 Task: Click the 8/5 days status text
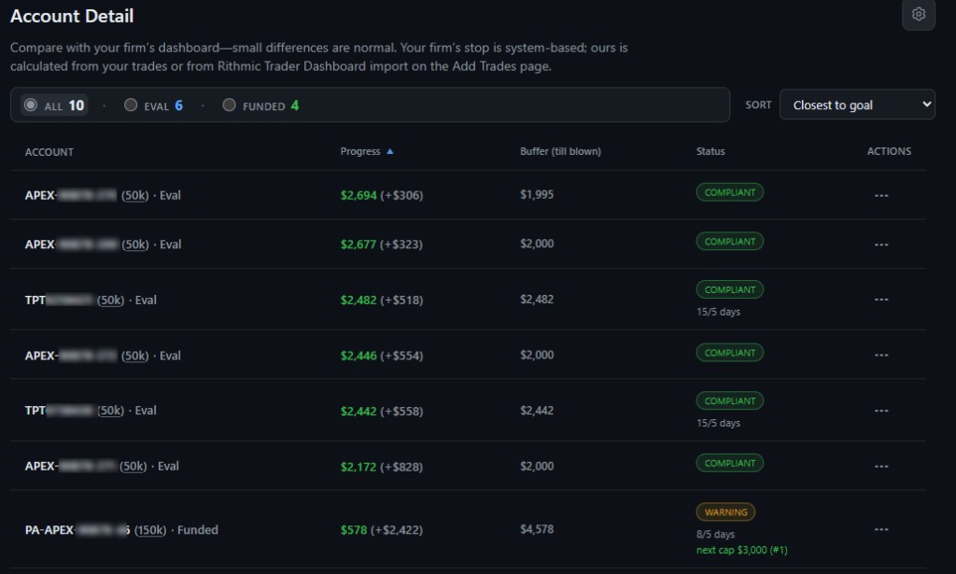tap(716, 535)
